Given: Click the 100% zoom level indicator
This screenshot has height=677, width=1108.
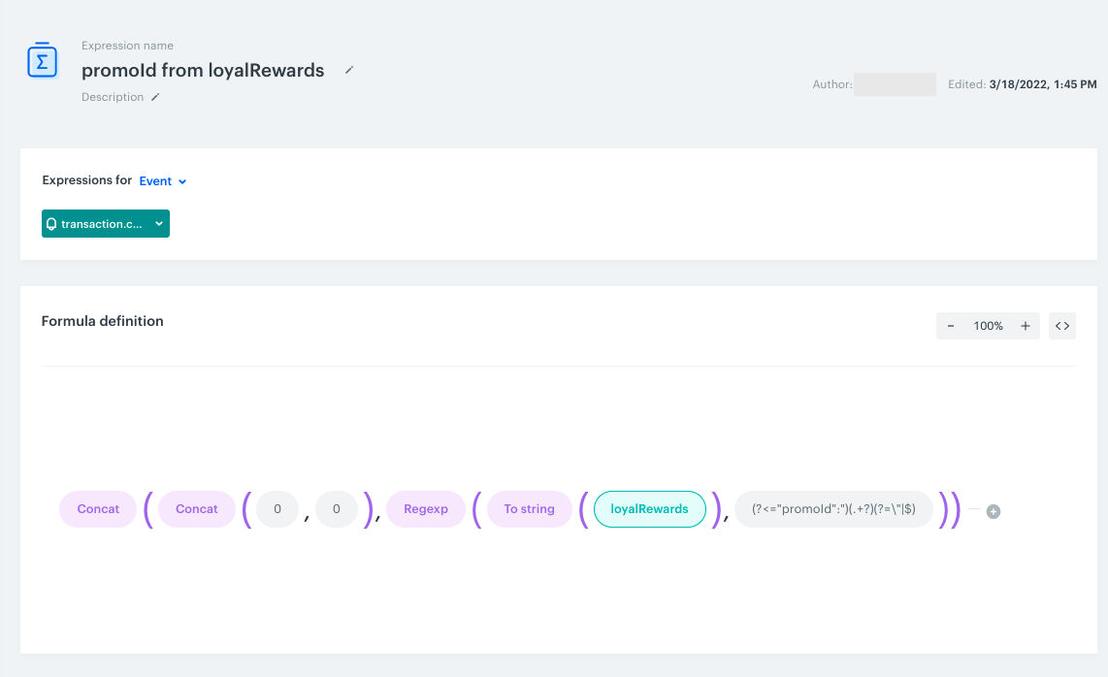Looking at the screenshot, I should tap(988, 325).
